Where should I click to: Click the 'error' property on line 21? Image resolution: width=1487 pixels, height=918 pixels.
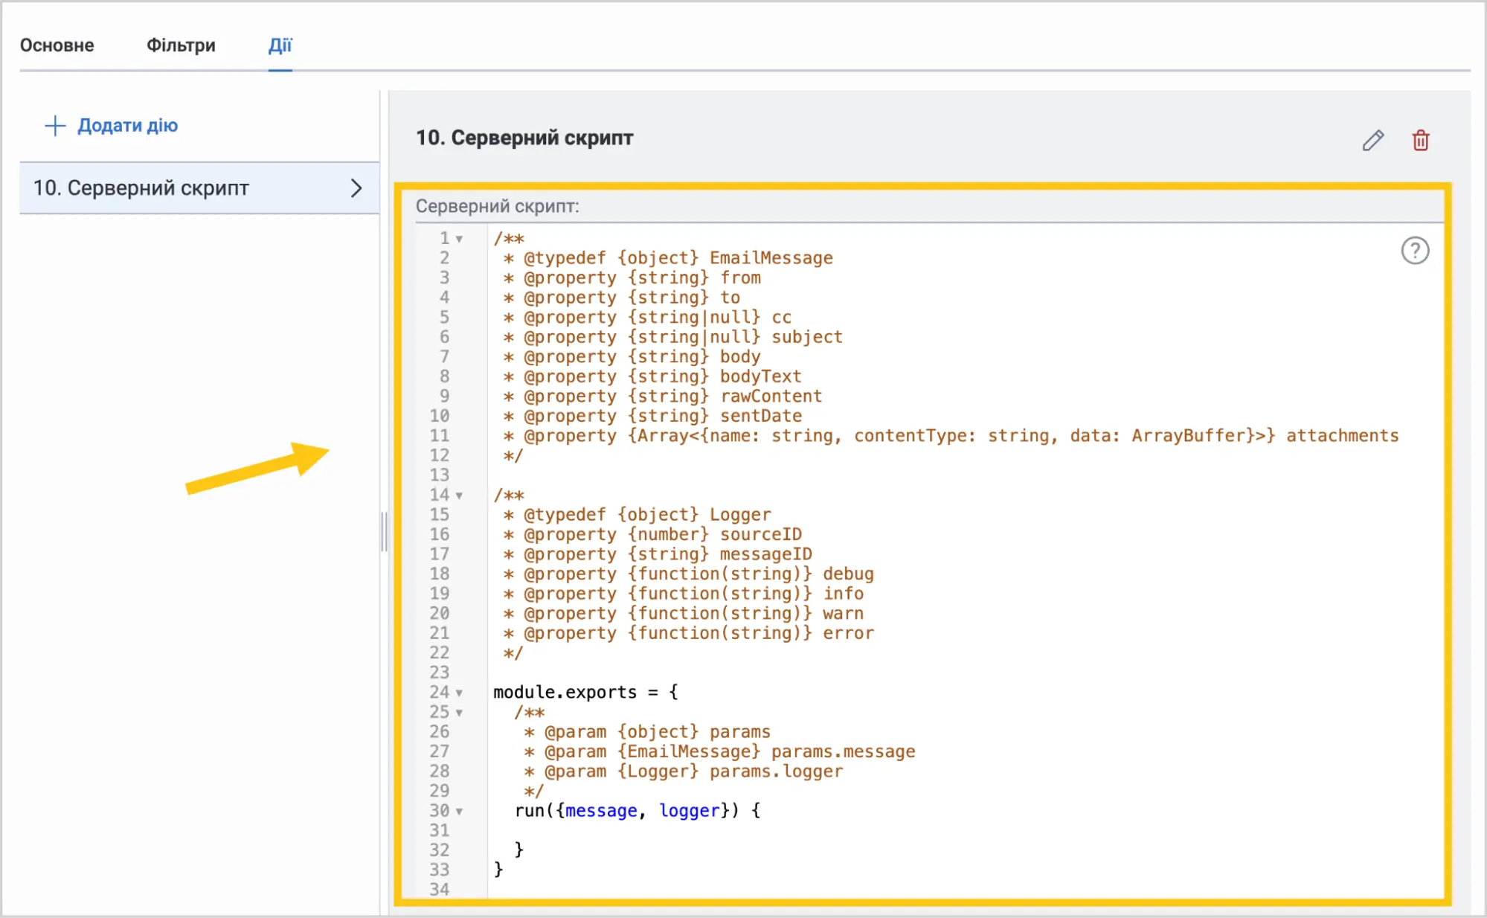pos(848,633)
